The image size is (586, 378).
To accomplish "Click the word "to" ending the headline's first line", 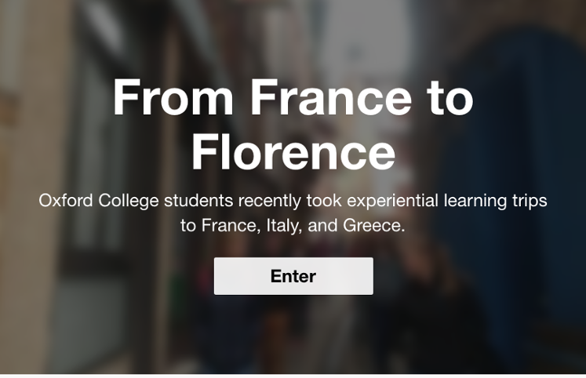I will pyautogui.click(x=450, y=100).
